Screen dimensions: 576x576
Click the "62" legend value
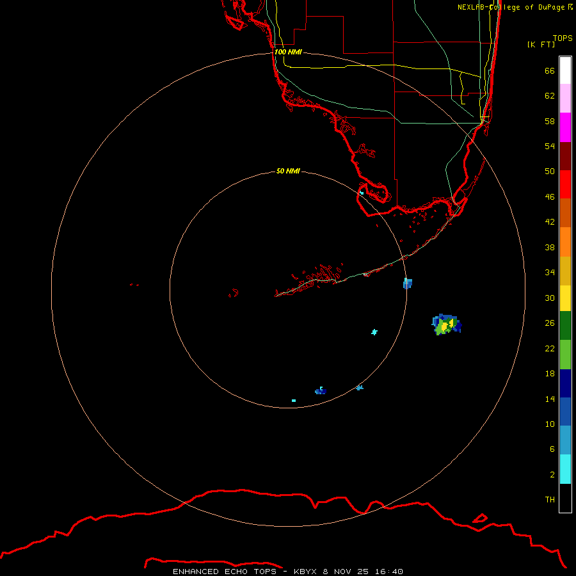pyautogui.click(x=550, y=96)
